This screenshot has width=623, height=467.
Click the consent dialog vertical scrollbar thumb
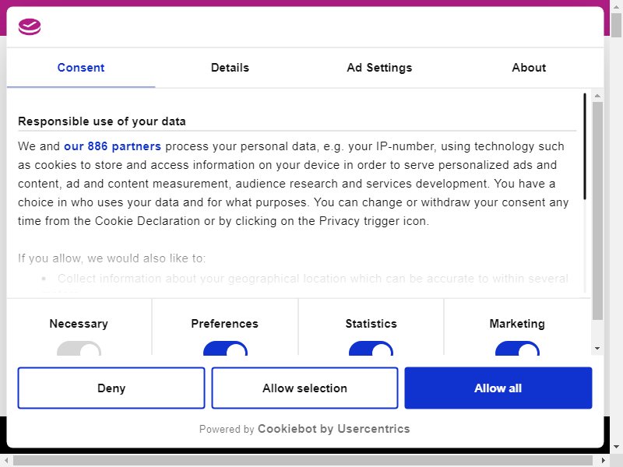pyautogui.click(x=597, y=211)
